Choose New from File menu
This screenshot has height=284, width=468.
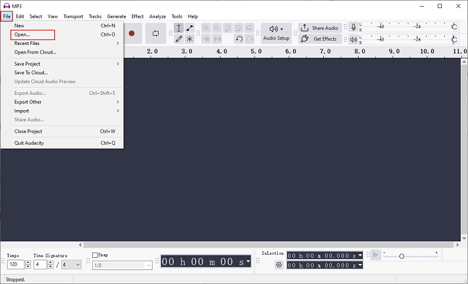[63, 26]
